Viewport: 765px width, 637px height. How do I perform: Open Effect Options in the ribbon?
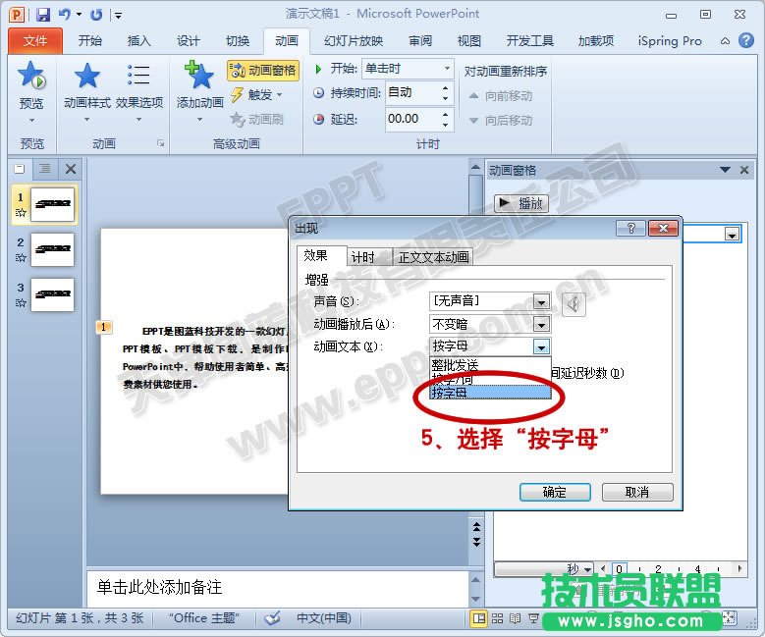[x=139, y=90]
